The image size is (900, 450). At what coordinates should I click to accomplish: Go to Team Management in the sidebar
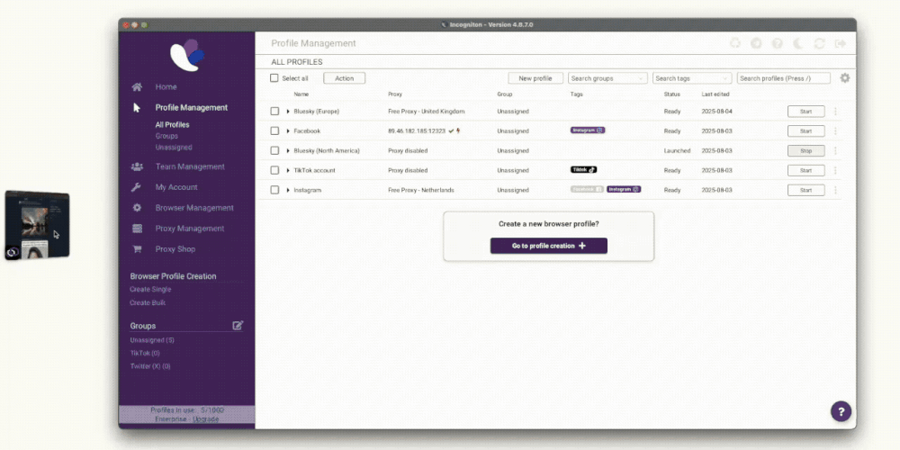(x=189, y=166)
